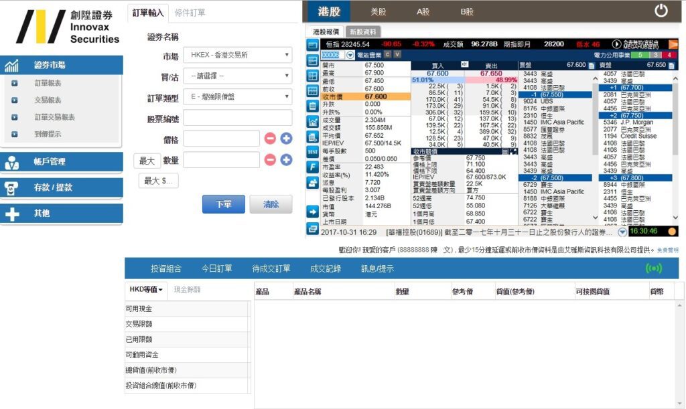Screen dimensions: 686x409
Task: Open the 市場 HKEX dropdown
Action: (x=237, y=55)
